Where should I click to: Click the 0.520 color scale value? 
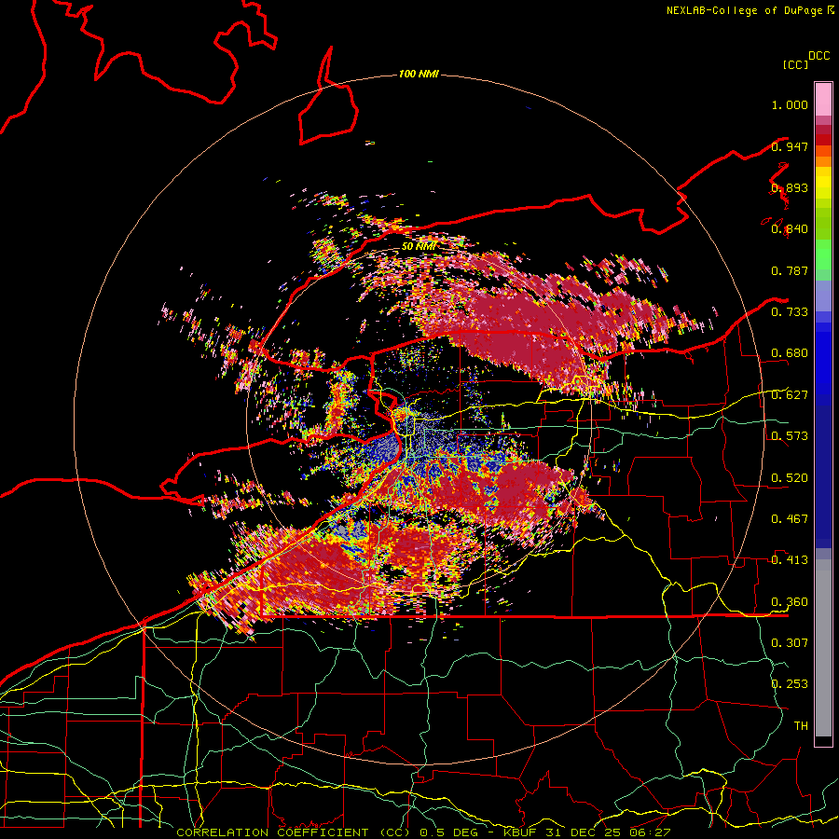pyautogui.click(x=790, y=478)
